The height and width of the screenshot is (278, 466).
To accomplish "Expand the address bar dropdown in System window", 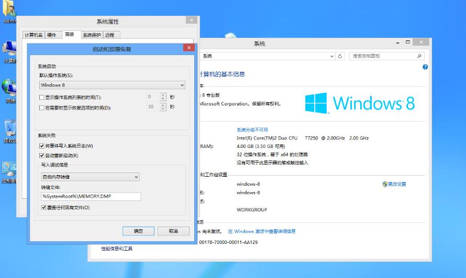I will click(331, 56).
